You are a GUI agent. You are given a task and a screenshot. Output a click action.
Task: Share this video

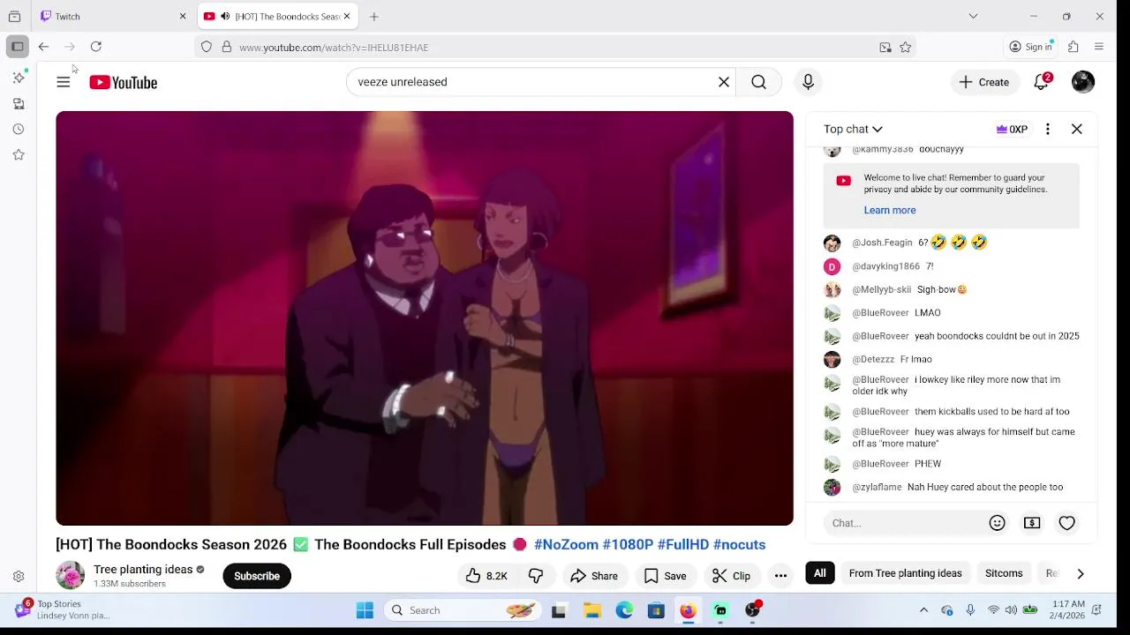pyautogui.click(x=594, y=576)
